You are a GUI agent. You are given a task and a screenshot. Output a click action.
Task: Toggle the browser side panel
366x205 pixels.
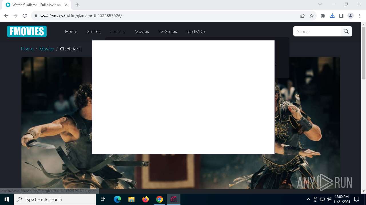341,16
